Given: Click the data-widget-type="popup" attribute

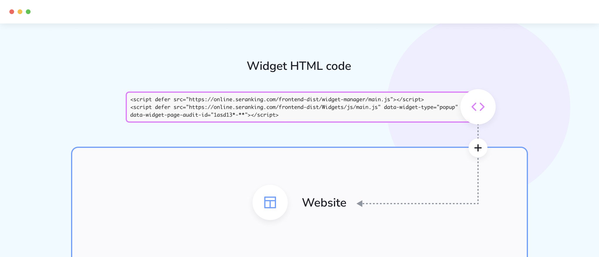Looking at the screenshot, I should pos(421,107).
